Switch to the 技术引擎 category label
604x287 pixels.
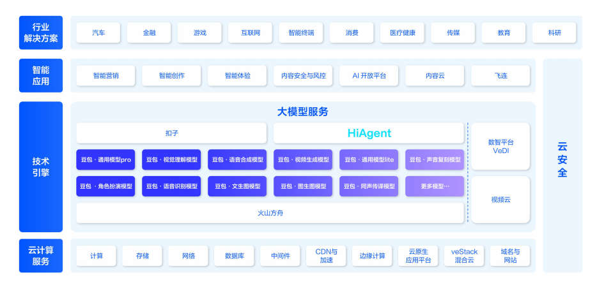[41, 166]
